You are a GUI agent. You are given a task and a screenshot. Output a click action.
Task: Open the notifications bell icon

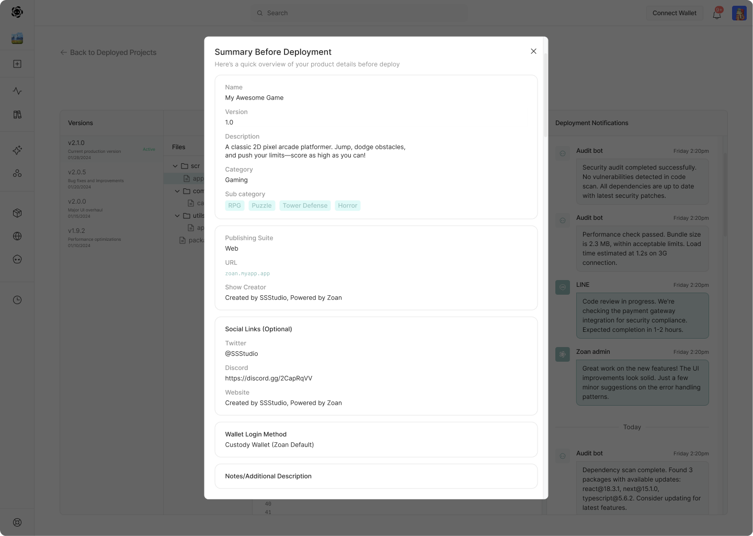[x=717, y=14]
